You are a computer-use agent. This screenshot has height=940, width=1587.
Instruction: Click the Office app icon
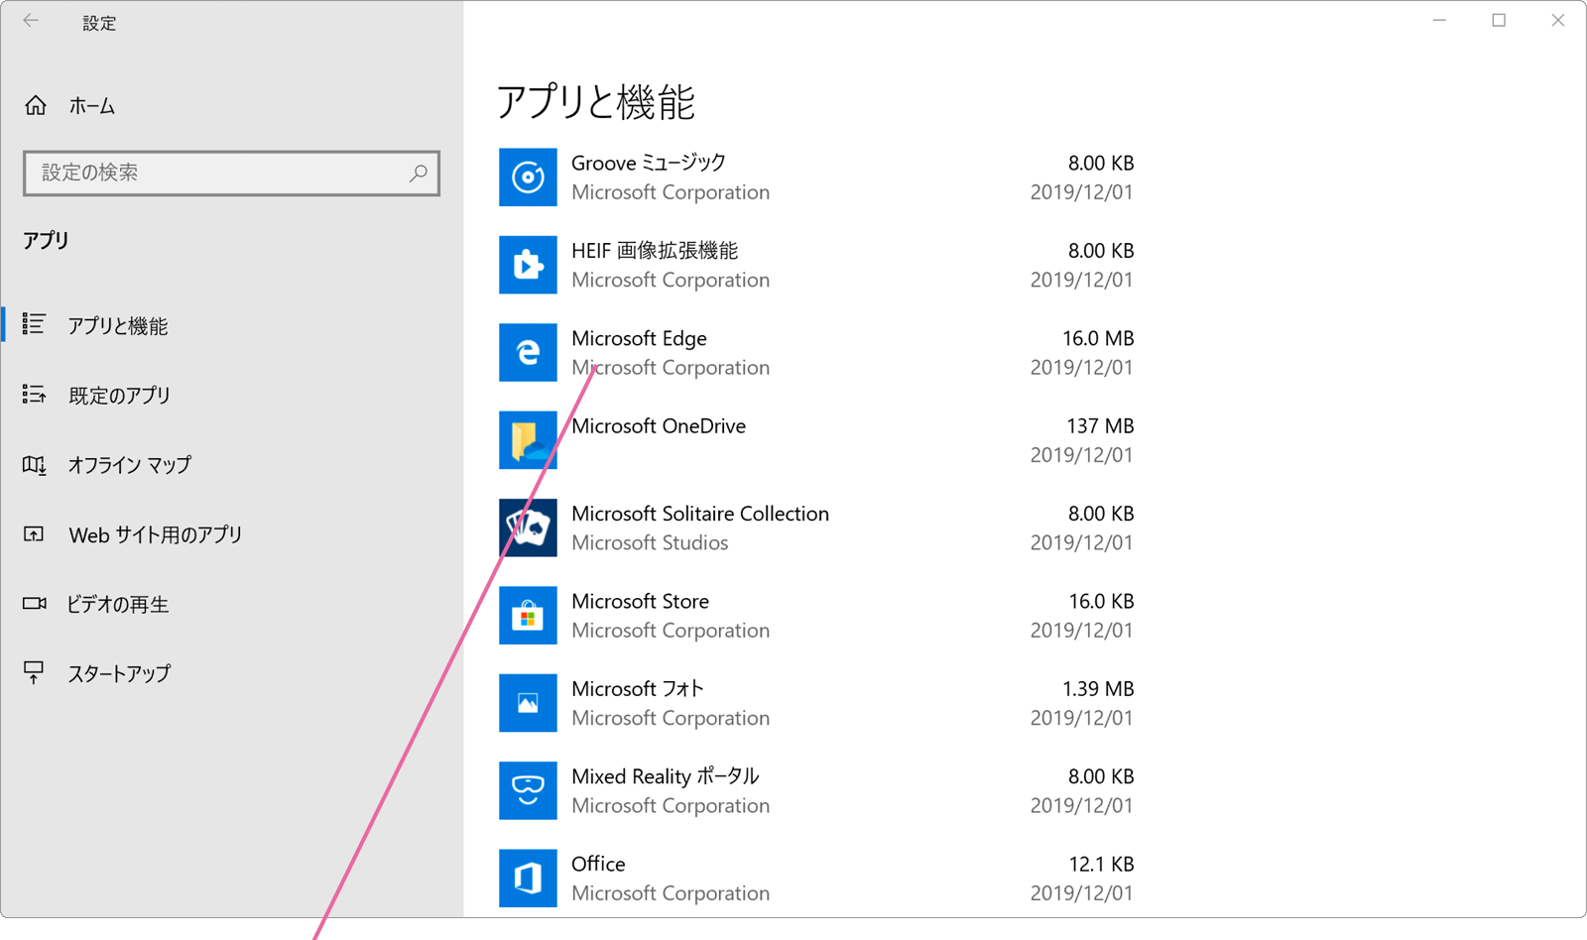(x=528, y=879)
